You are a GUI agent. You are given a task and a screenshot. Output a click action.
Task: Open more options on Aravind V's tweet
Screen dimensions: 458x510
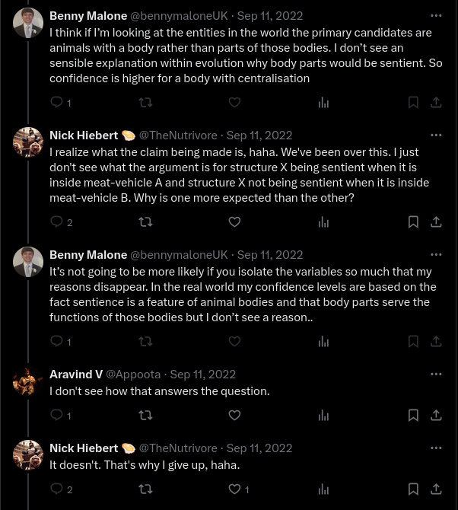436,374
